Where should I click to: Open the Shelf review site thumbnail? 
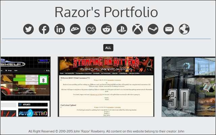coord(26,87)
